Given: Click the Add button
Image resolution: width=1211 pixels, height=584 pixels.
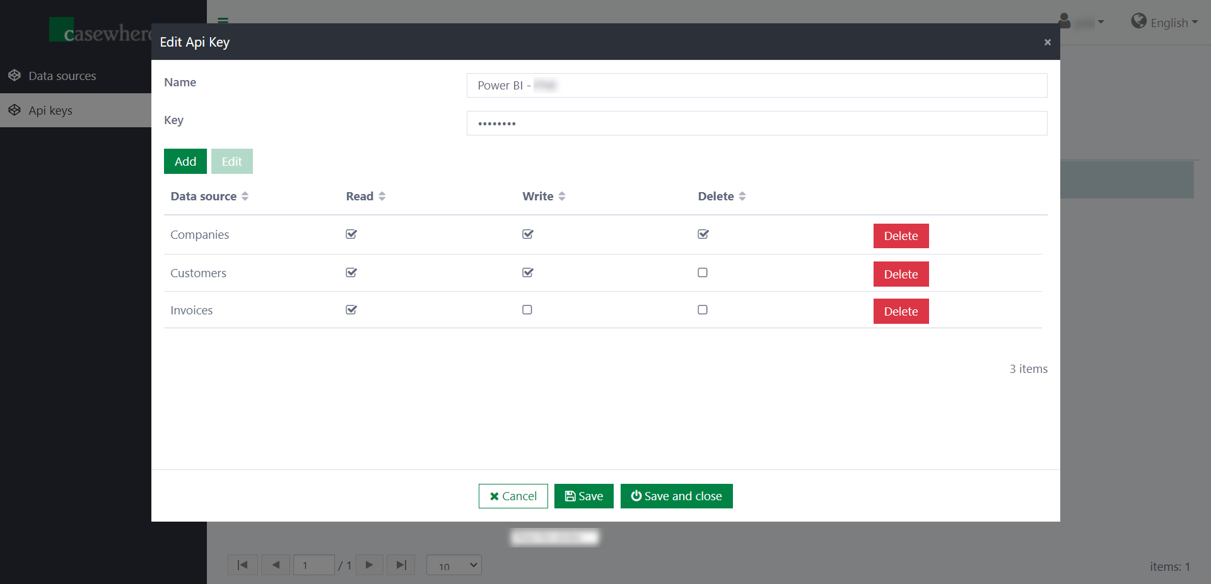Looking at the screenshot, I should tap(185, 161).
